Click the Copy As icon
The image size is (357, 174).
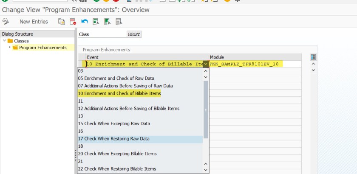coord(62,22)
